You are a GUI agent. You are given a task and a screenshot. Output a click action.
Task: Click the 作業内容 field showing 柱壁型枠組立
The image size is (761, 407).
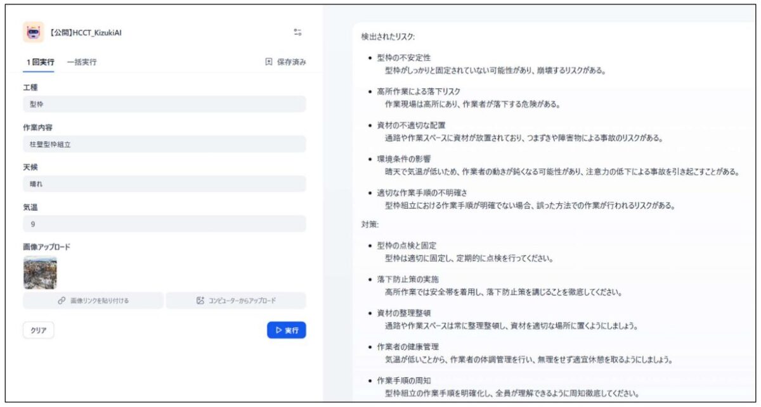pyautogui.click(x=164, y=144)
